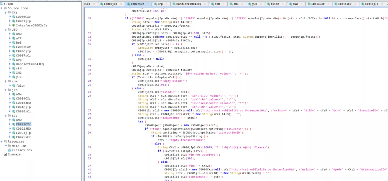The height and width of the screenshot is (181, 388).
Task: Open C0025sCz class in the tree
Action: [x=23, y=137]
